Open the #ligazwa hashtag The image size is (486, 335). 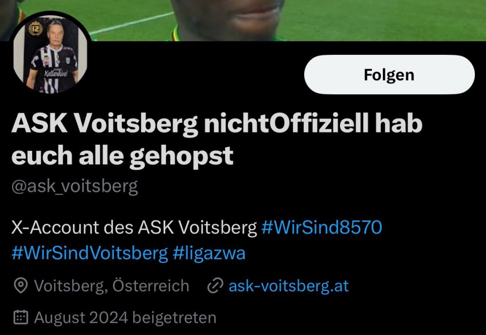209,252
